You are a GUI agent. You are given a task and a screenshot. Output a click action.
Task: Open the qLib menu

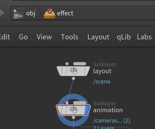coord(124,37)
